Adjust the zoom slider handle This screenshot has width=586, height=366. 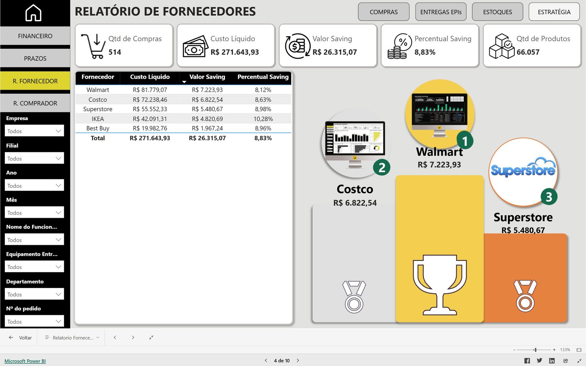pos(535,350)
